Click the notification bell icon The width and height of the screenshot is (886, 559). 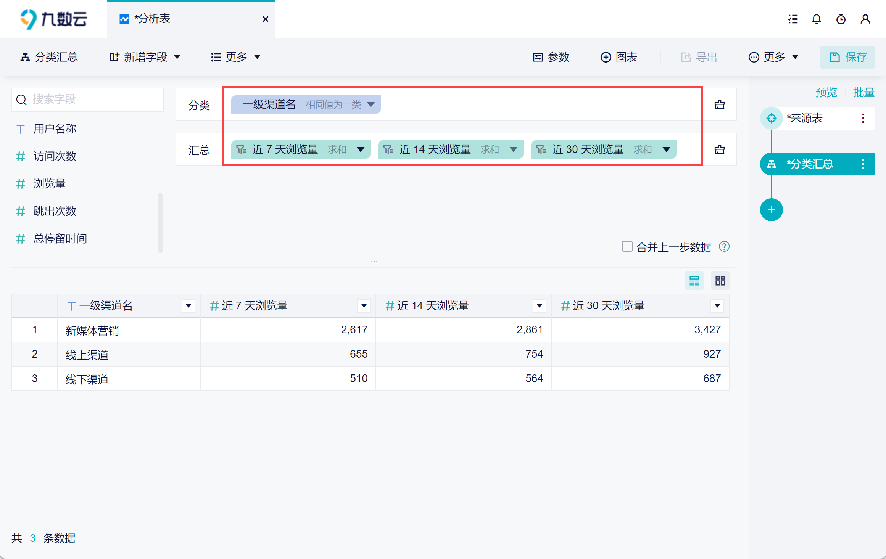pyautogui.click(x=816, y=19)
